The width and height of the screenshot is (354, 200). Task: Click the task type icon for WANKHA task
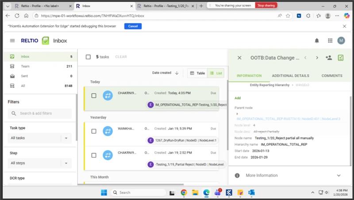point(108,131)
